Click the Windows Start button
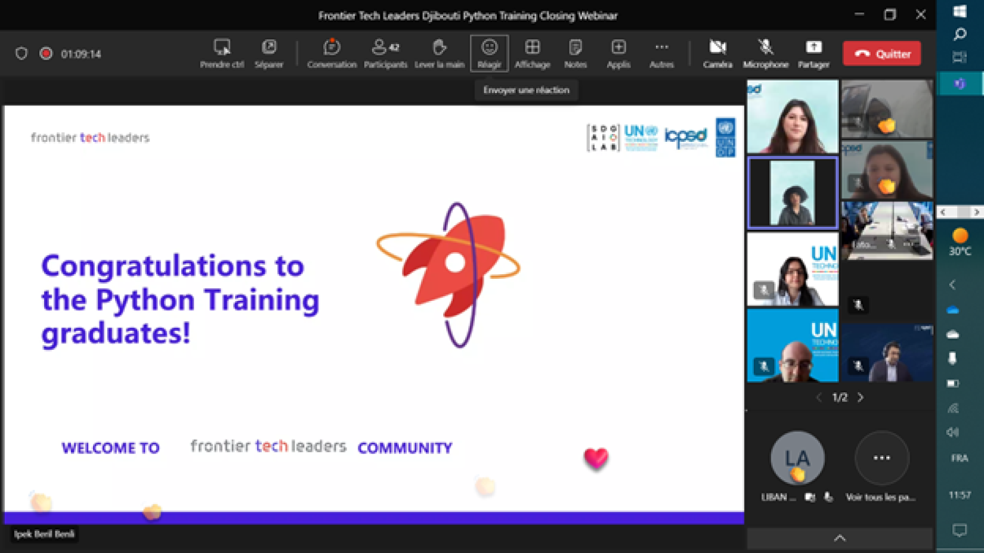This screenshot has height=553, width=984. (960, 11)
